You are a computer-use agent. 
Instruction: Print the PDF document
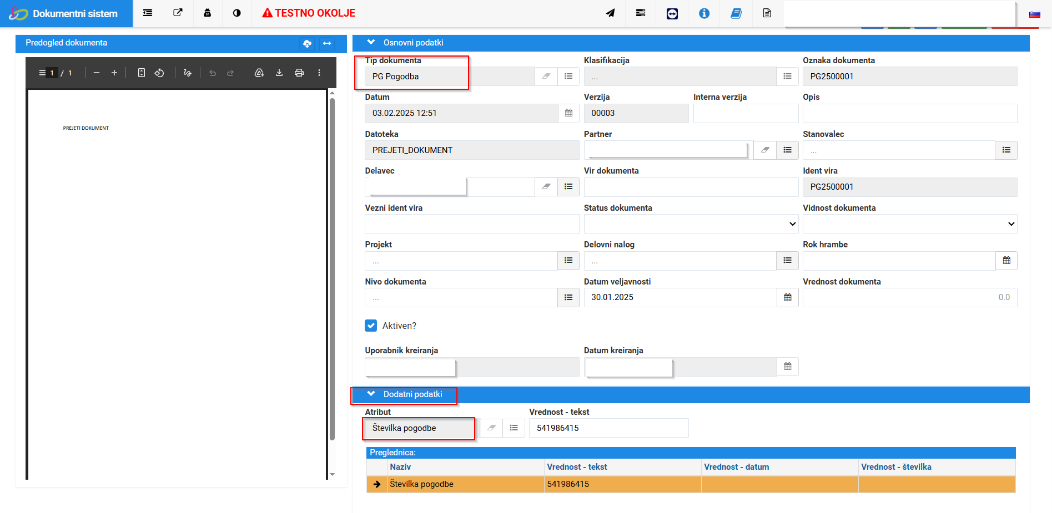(x=299, y=73)
